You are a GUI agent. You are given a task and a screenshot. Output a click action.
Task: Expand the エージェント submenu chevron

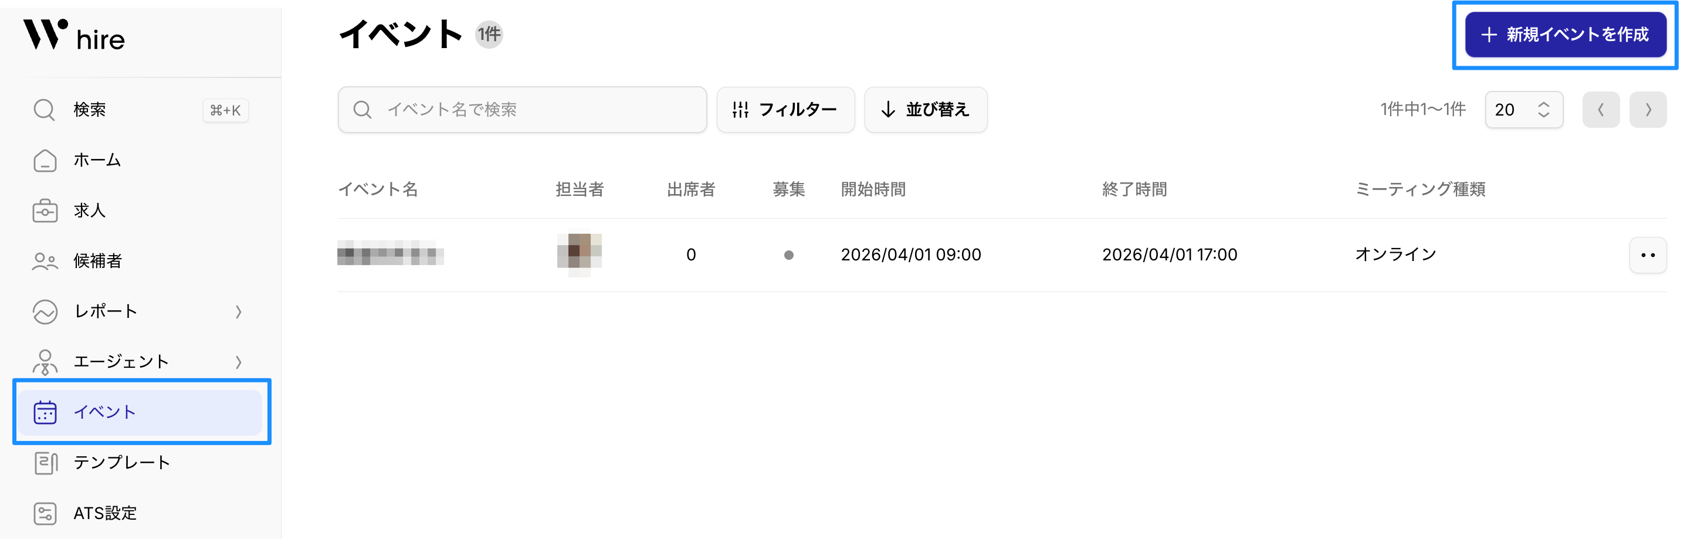pos(239,362)
